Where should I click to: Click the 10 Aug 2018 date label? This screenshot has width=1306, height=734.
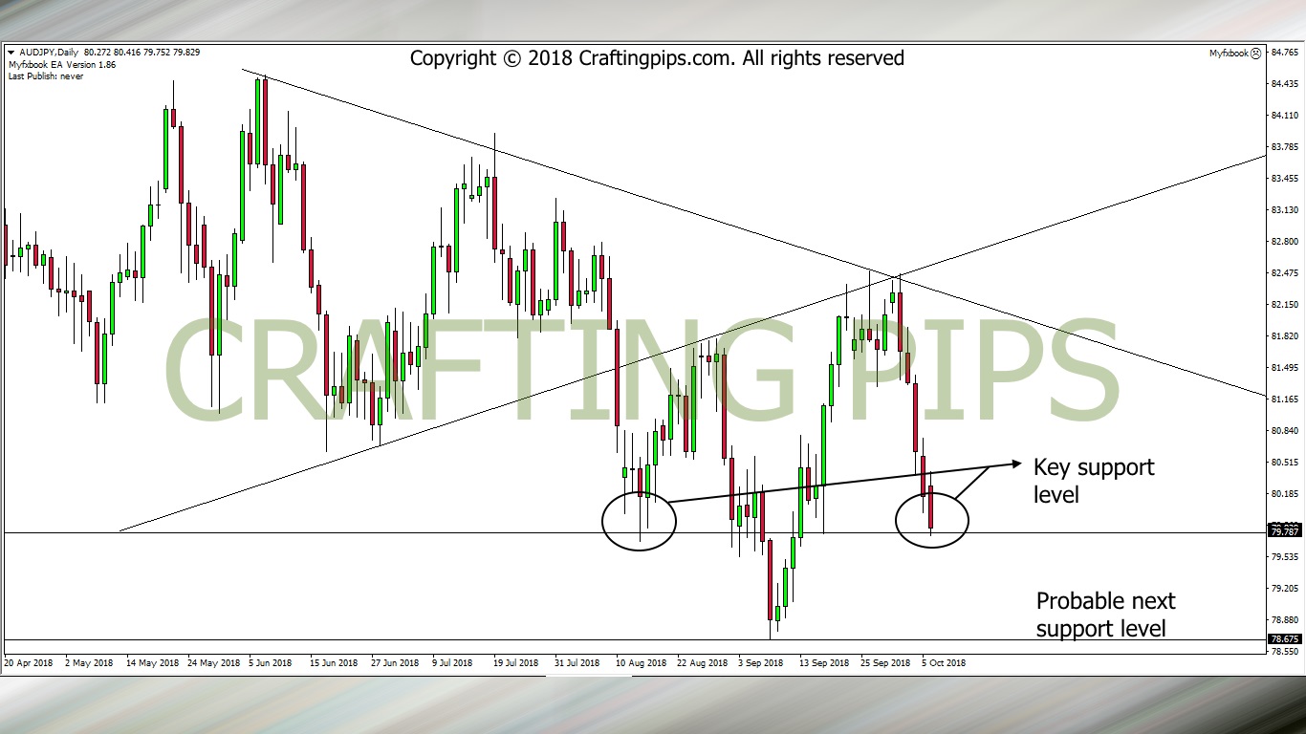tap(641, 662)
